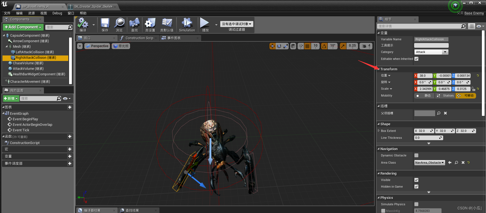Image resolution: width=486 pixels, height=213 pixels.
Task: Toggle grid snapping icon in viewport
Action: [307, 46]
